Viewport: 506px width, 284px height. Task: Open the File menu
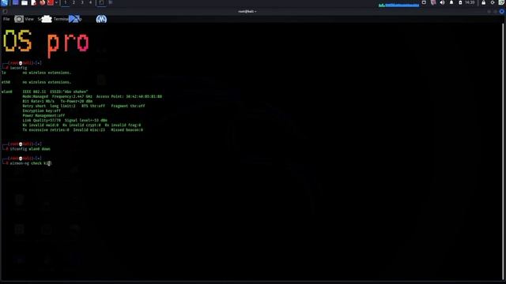[6, 19]
